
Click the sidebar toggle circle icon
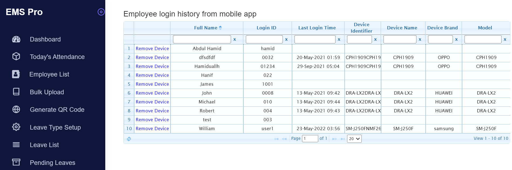coord(101,12)
